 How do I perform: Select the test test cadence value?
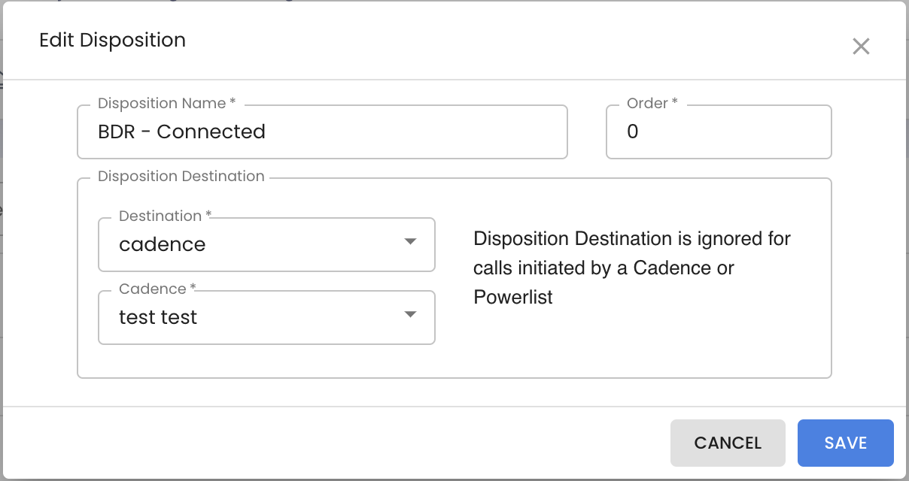coord(158,317)
